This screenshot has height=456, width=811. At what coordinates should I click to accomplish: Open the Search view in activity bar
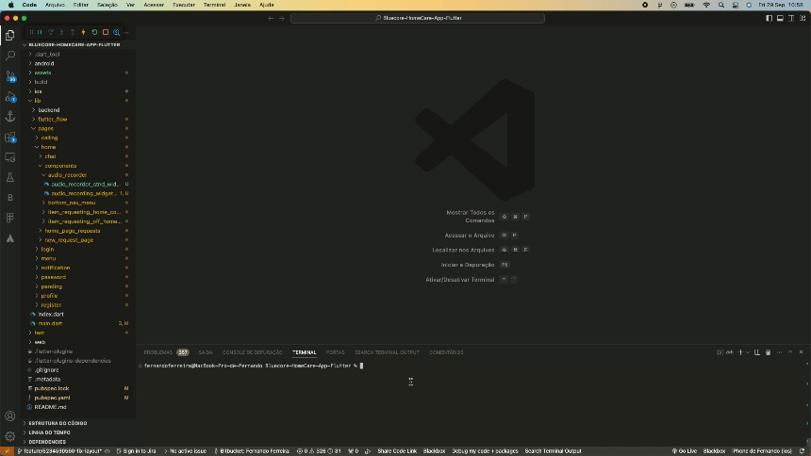[x=9, y=56]
